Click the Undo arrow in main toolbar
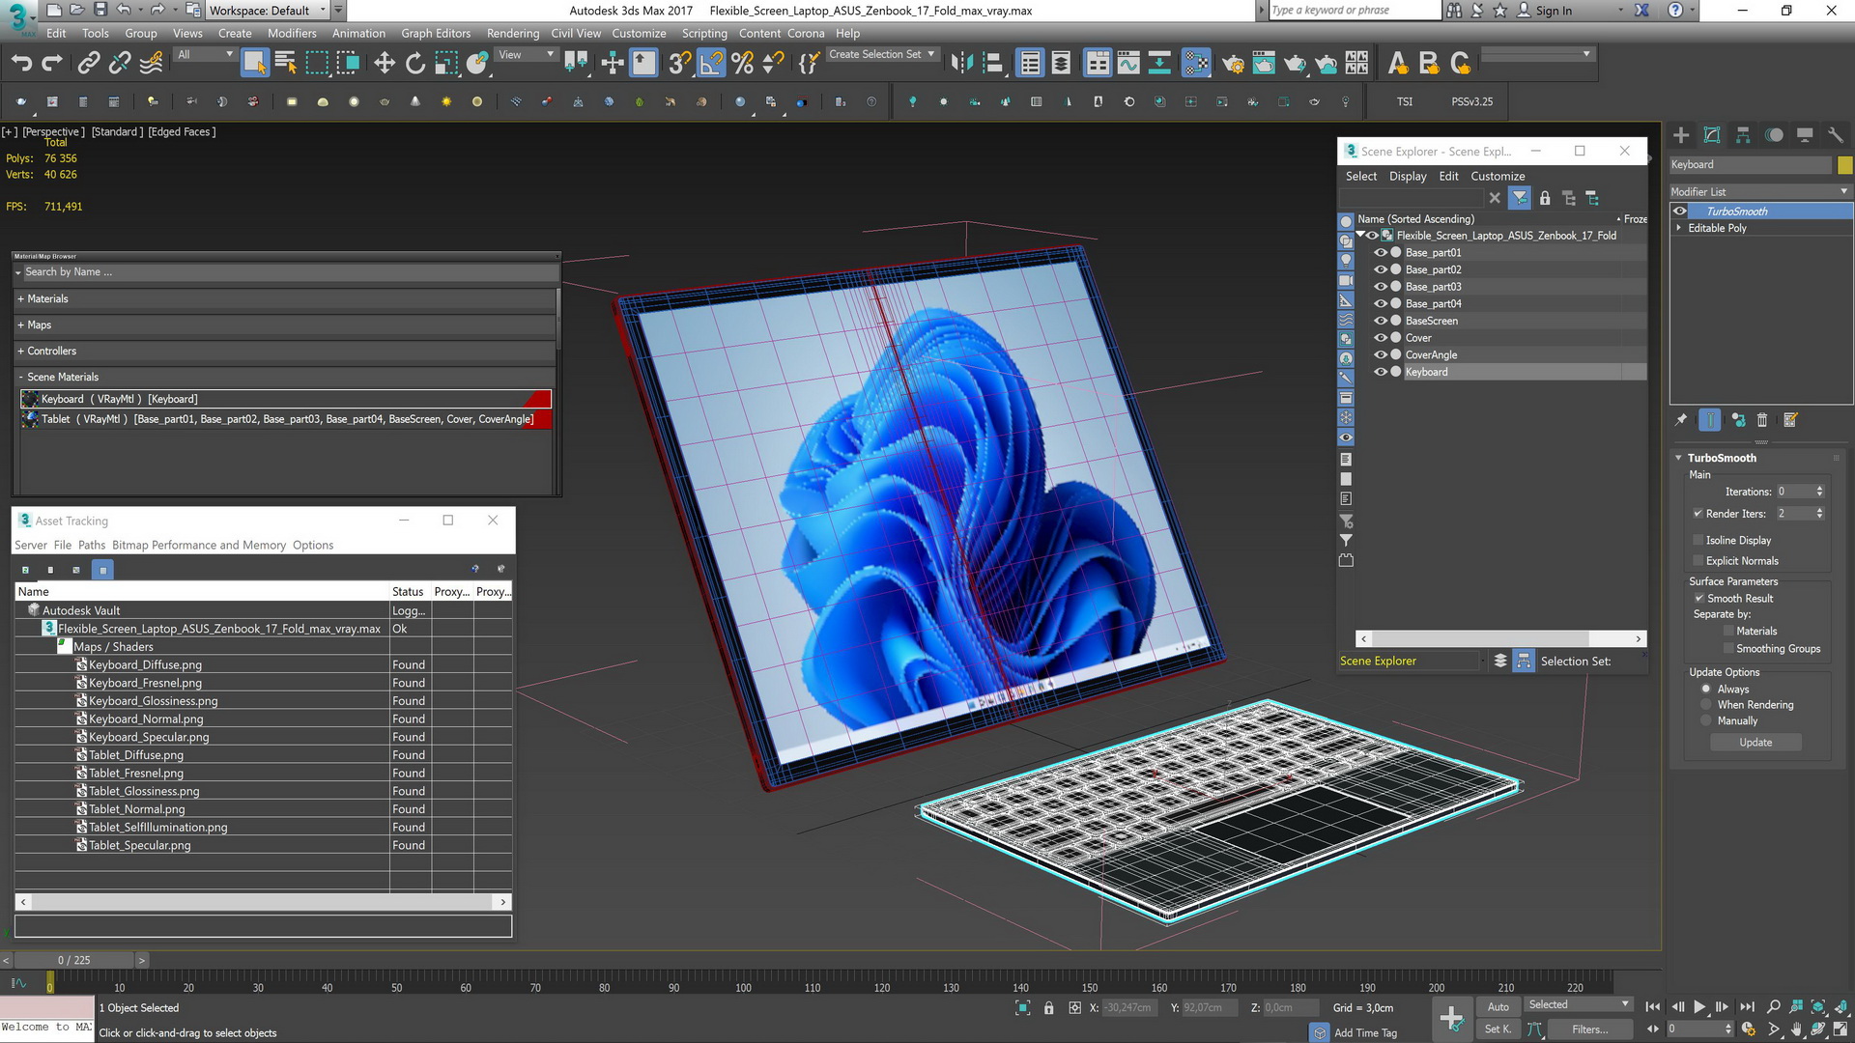This screenshot has height=1043, width=1855. click(x=21, y=64)
